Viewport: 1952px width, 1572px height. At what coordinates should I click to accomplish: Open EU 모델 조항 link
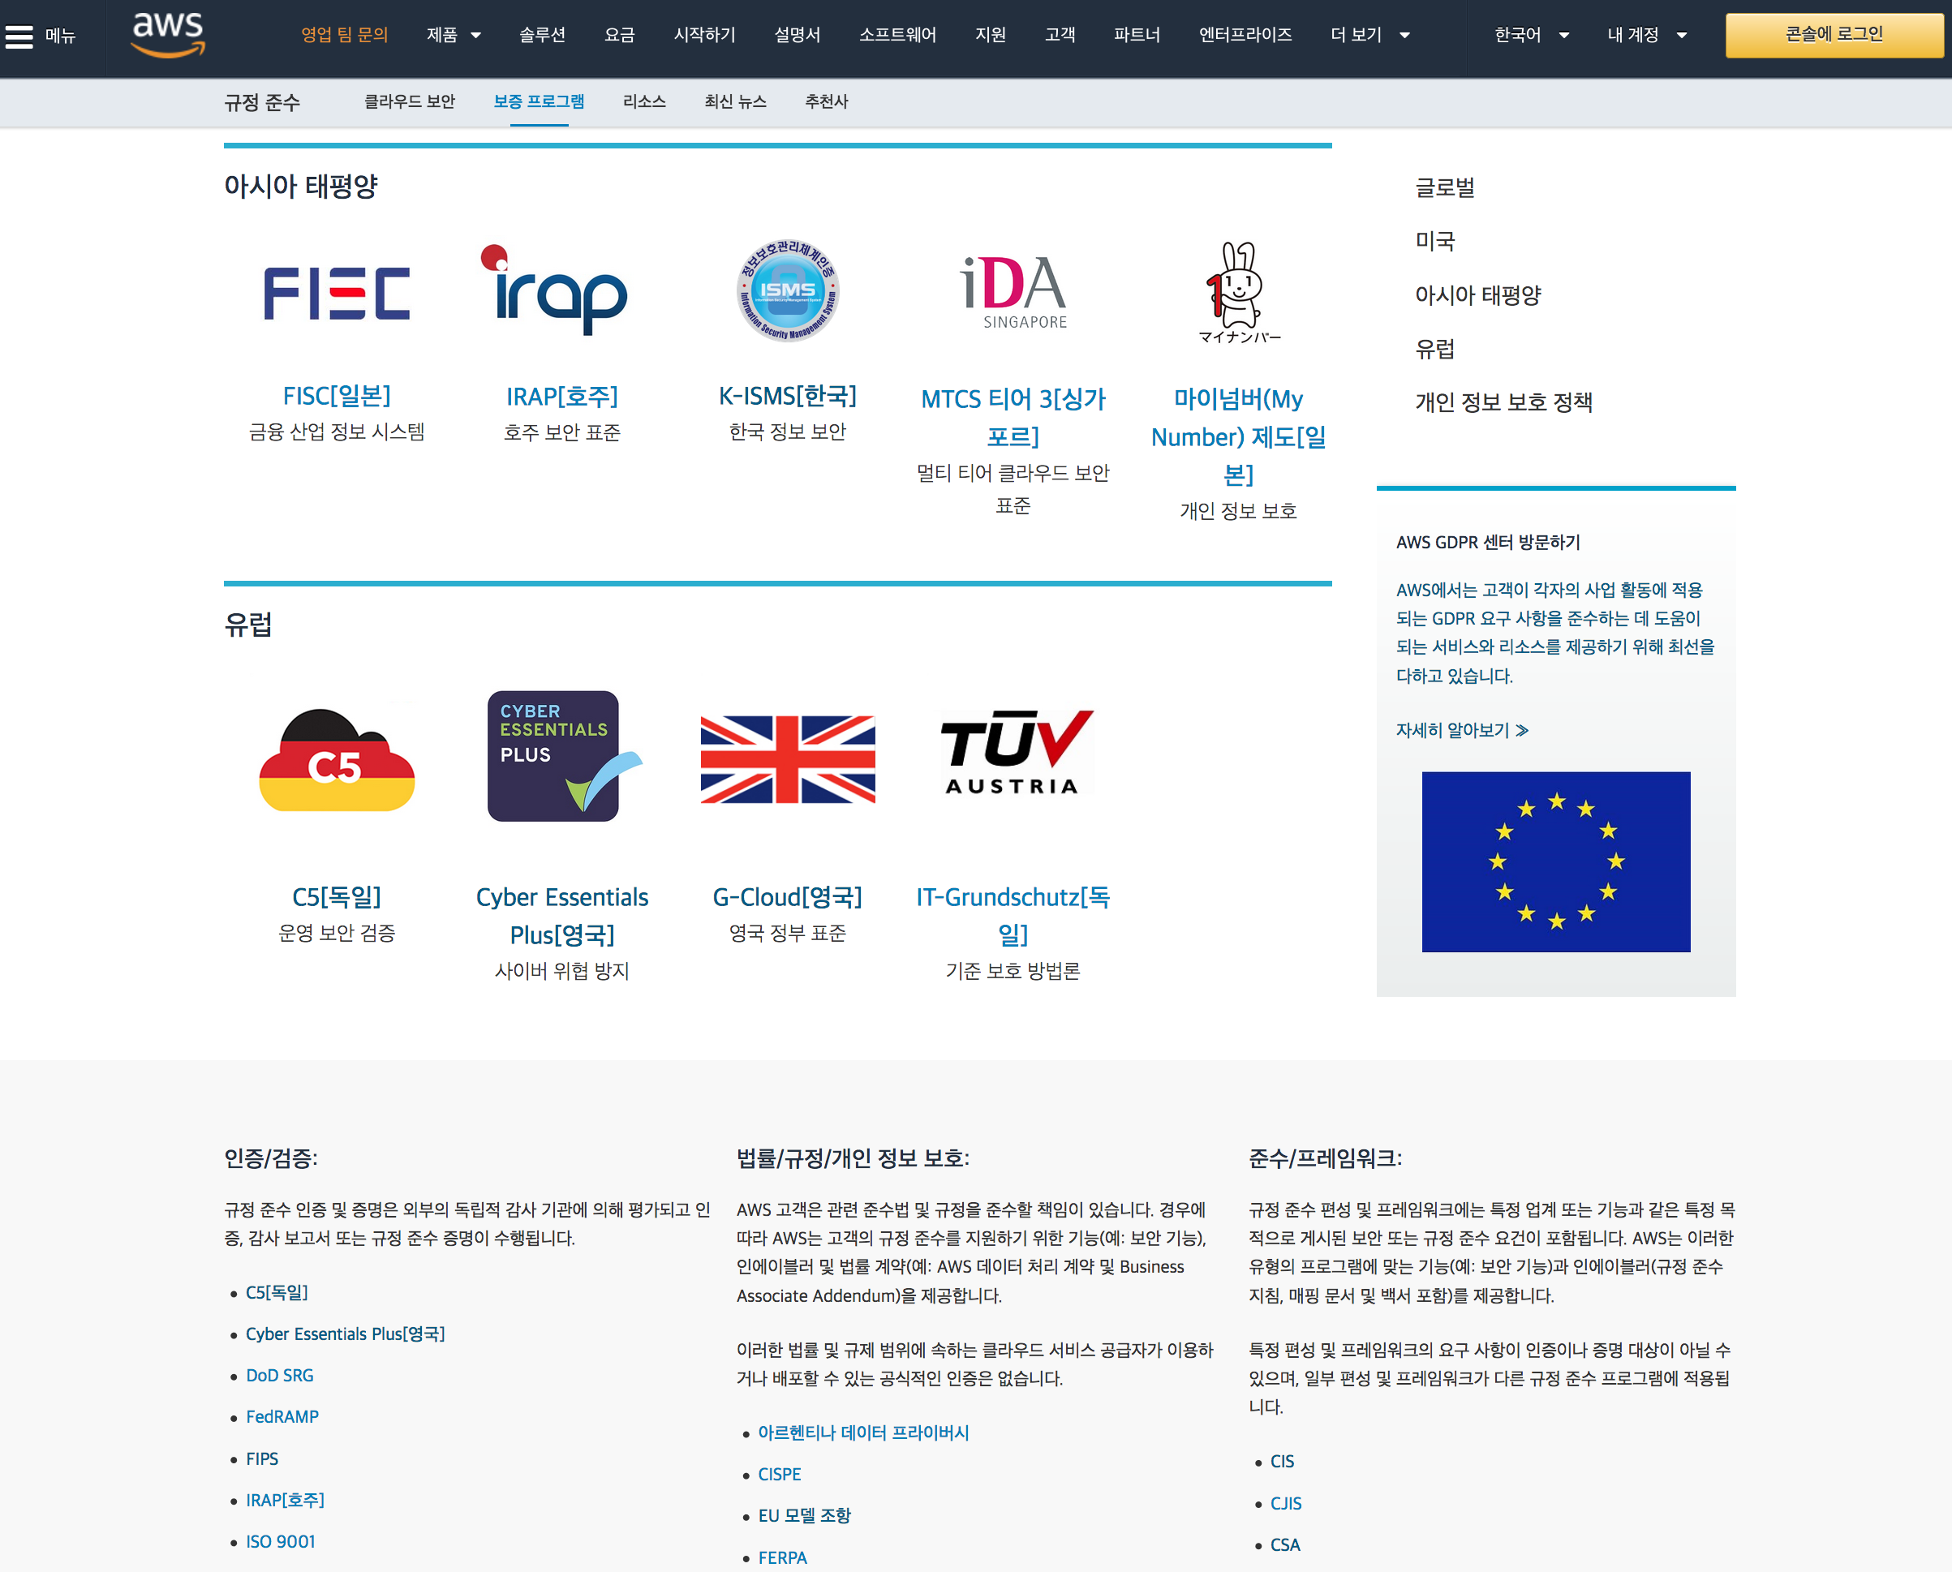[x=804, y=1515]
